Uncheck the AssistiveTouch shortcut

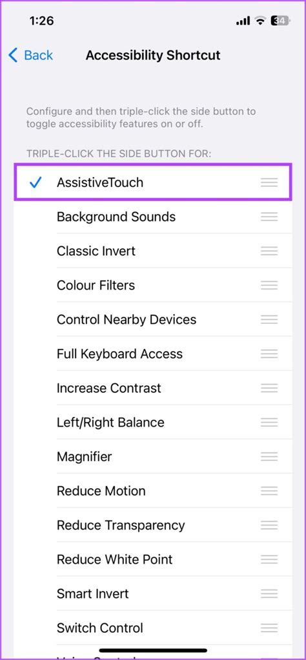(153, 182)
